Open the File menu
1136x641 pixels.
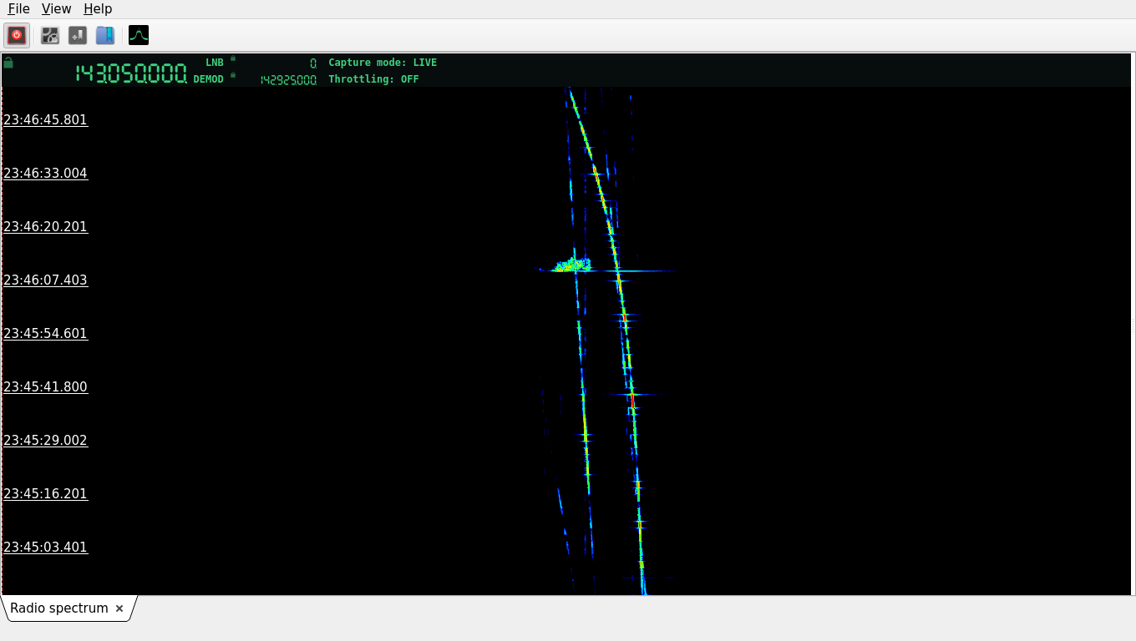[x=18, y=8]
